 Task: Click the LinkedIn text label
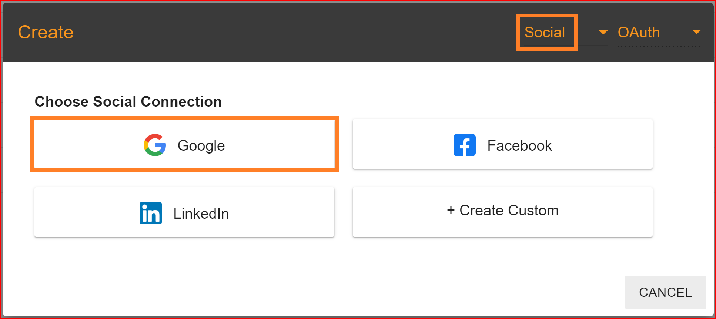pos(201,214)
